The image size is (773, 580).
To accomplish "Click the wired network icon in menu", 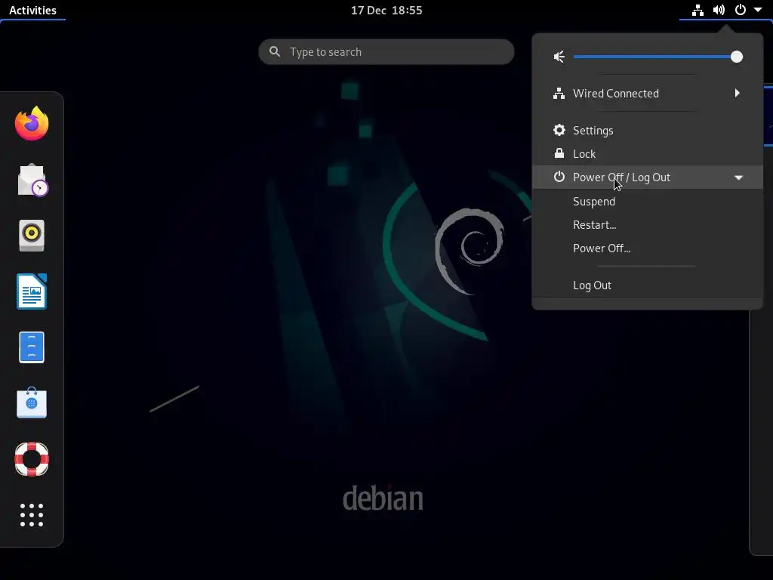I will [559, 93].
